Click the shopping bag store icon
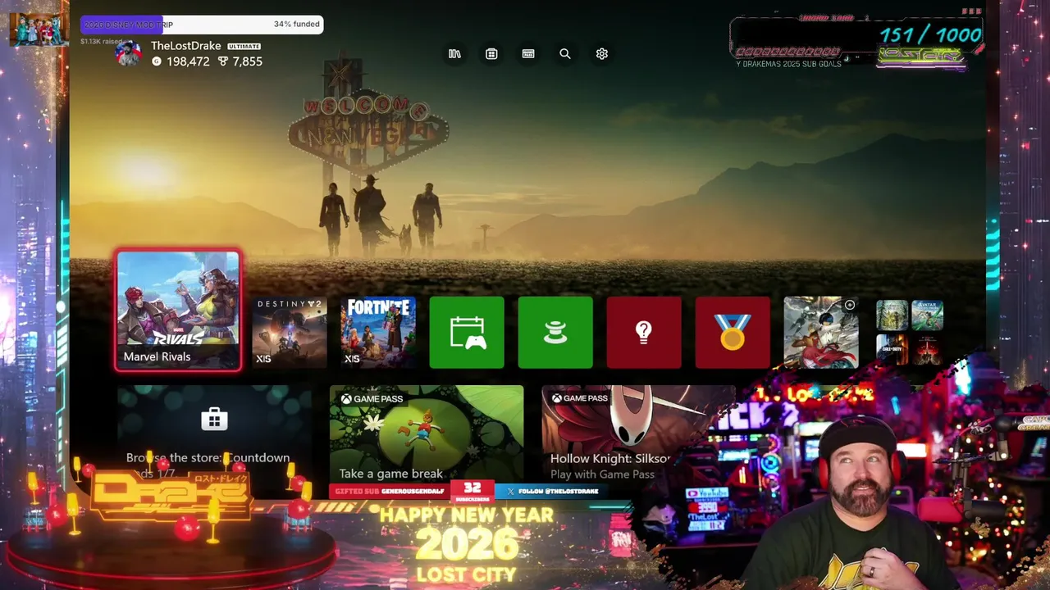The image size is (1050, 590). tap(214, 419)
